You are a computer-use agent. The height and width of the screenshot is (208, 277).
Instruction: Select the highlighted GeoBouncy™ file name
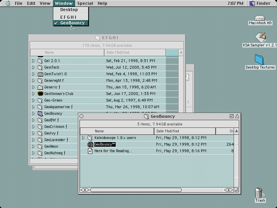105,145
